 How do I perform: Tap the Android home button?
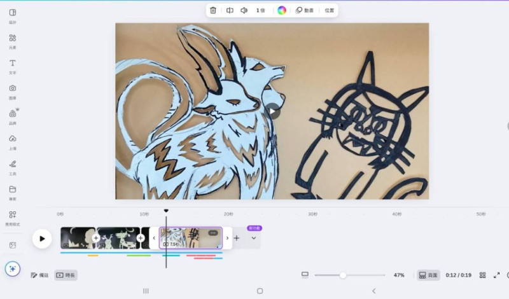(x=260, y=291)
